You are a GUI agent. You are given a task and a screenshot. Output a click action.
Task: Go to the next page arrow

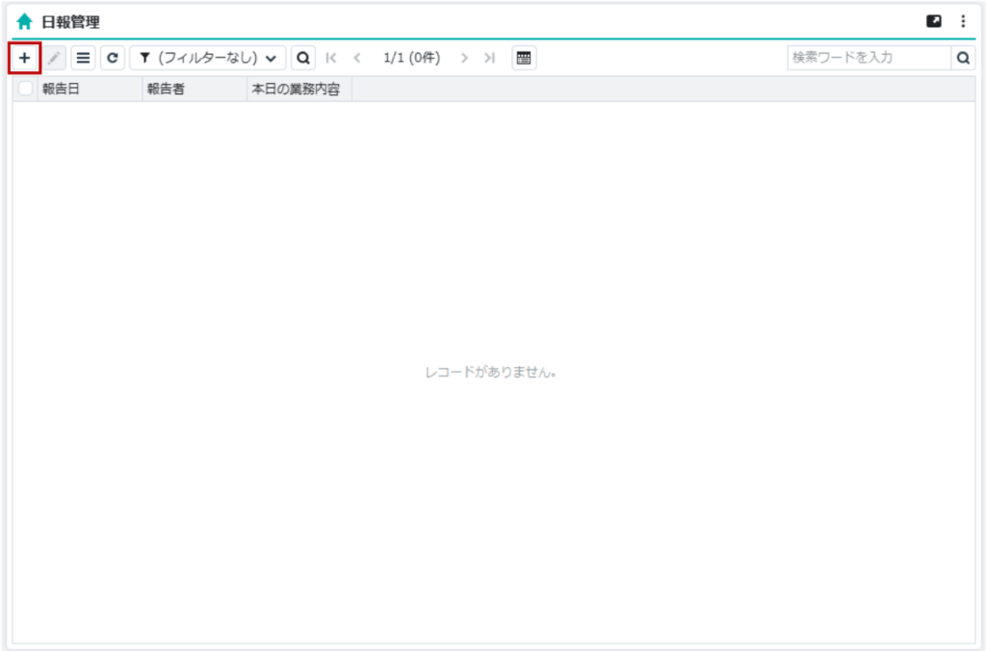(x=464, y=58)
